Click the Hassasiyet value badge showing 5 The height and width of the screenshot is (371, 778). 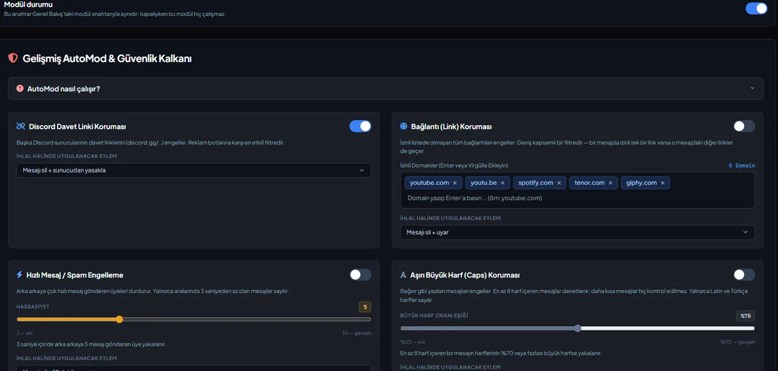point(365,307)
